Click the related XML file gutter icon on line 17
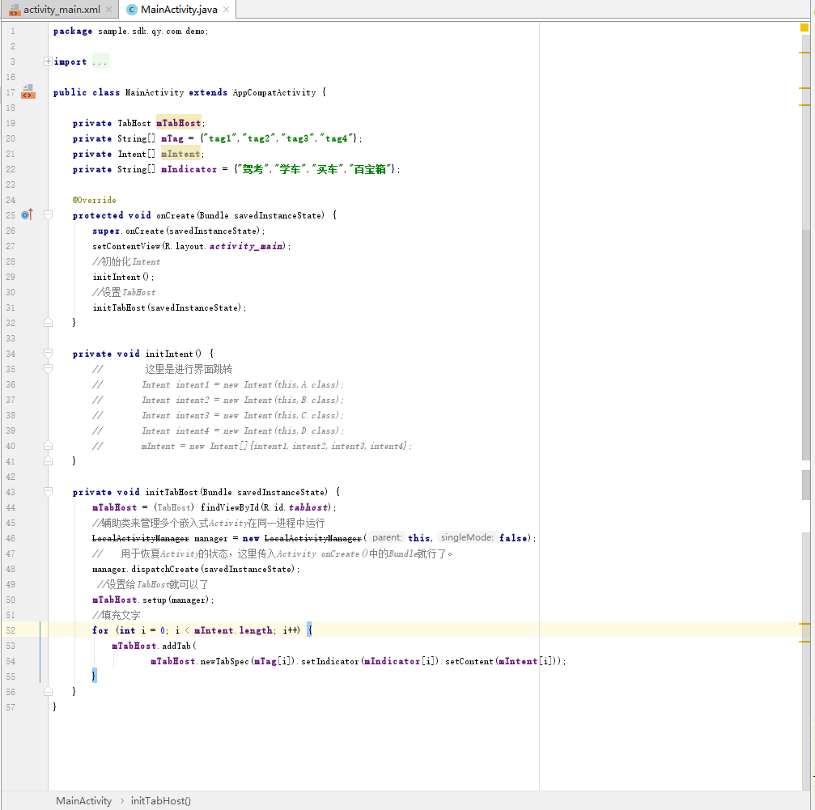 (28, 91)
